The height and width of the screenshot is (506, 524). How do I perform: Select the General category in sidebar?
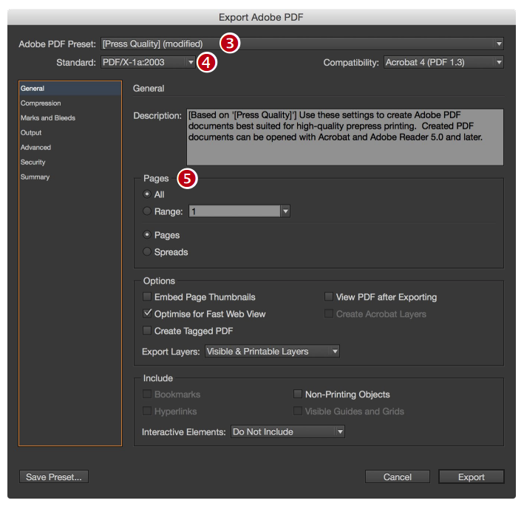70,89
